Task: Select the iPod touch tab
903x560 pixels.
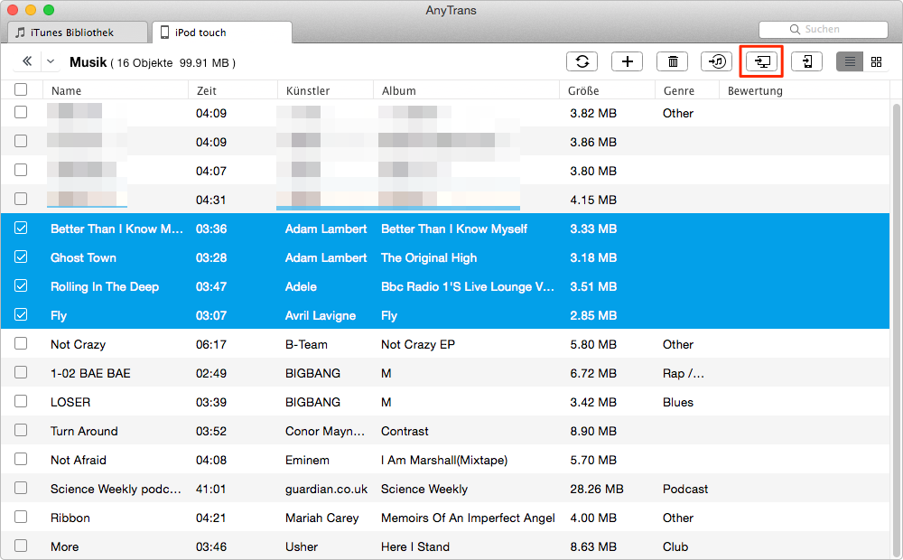Action: coord(222,33)
